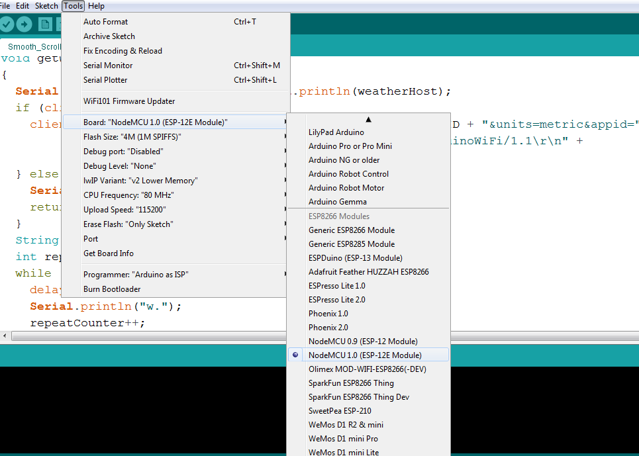This screenshot has height=456, width=639.
Task: Click the repeatCounter++ code line
Action: (x=87, y=323)
